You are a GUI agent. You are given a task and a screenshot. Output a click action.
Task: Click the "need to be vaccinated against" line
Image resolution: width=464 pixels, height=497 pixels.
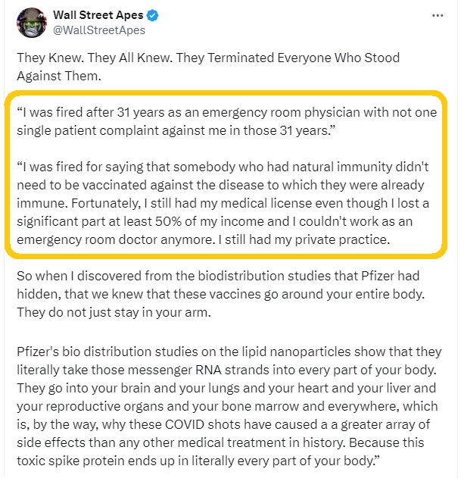[220, 185]
